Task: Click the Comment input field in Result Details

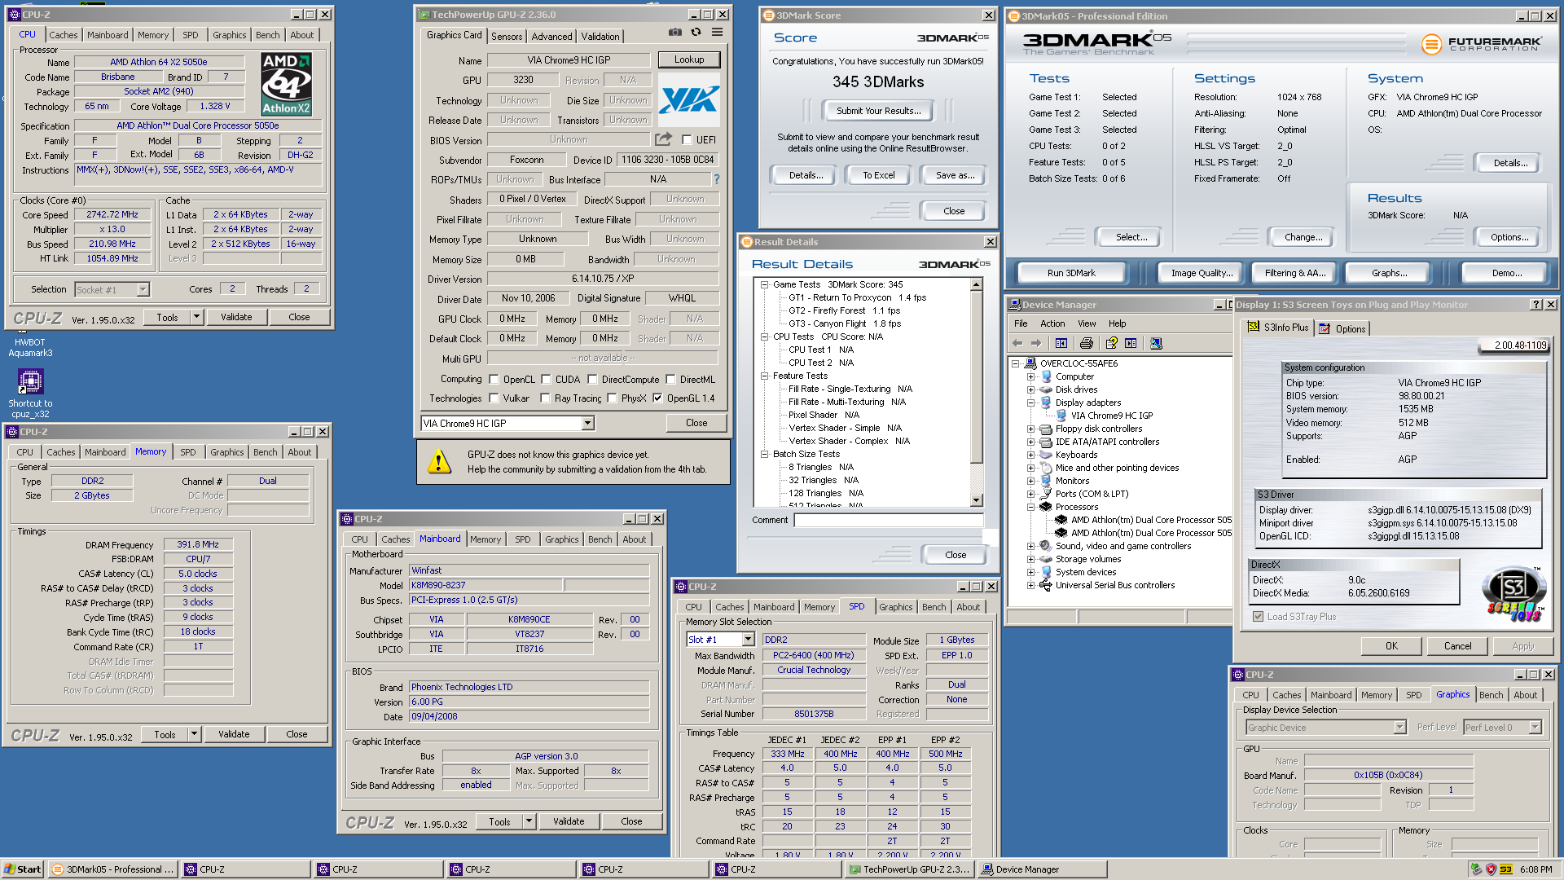Action: 889,520
